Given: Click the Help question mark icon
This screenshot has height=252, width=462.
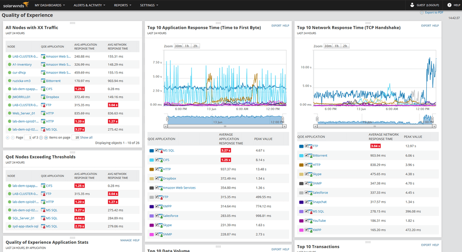Looking at the screenshot, I should click(449, 5).
